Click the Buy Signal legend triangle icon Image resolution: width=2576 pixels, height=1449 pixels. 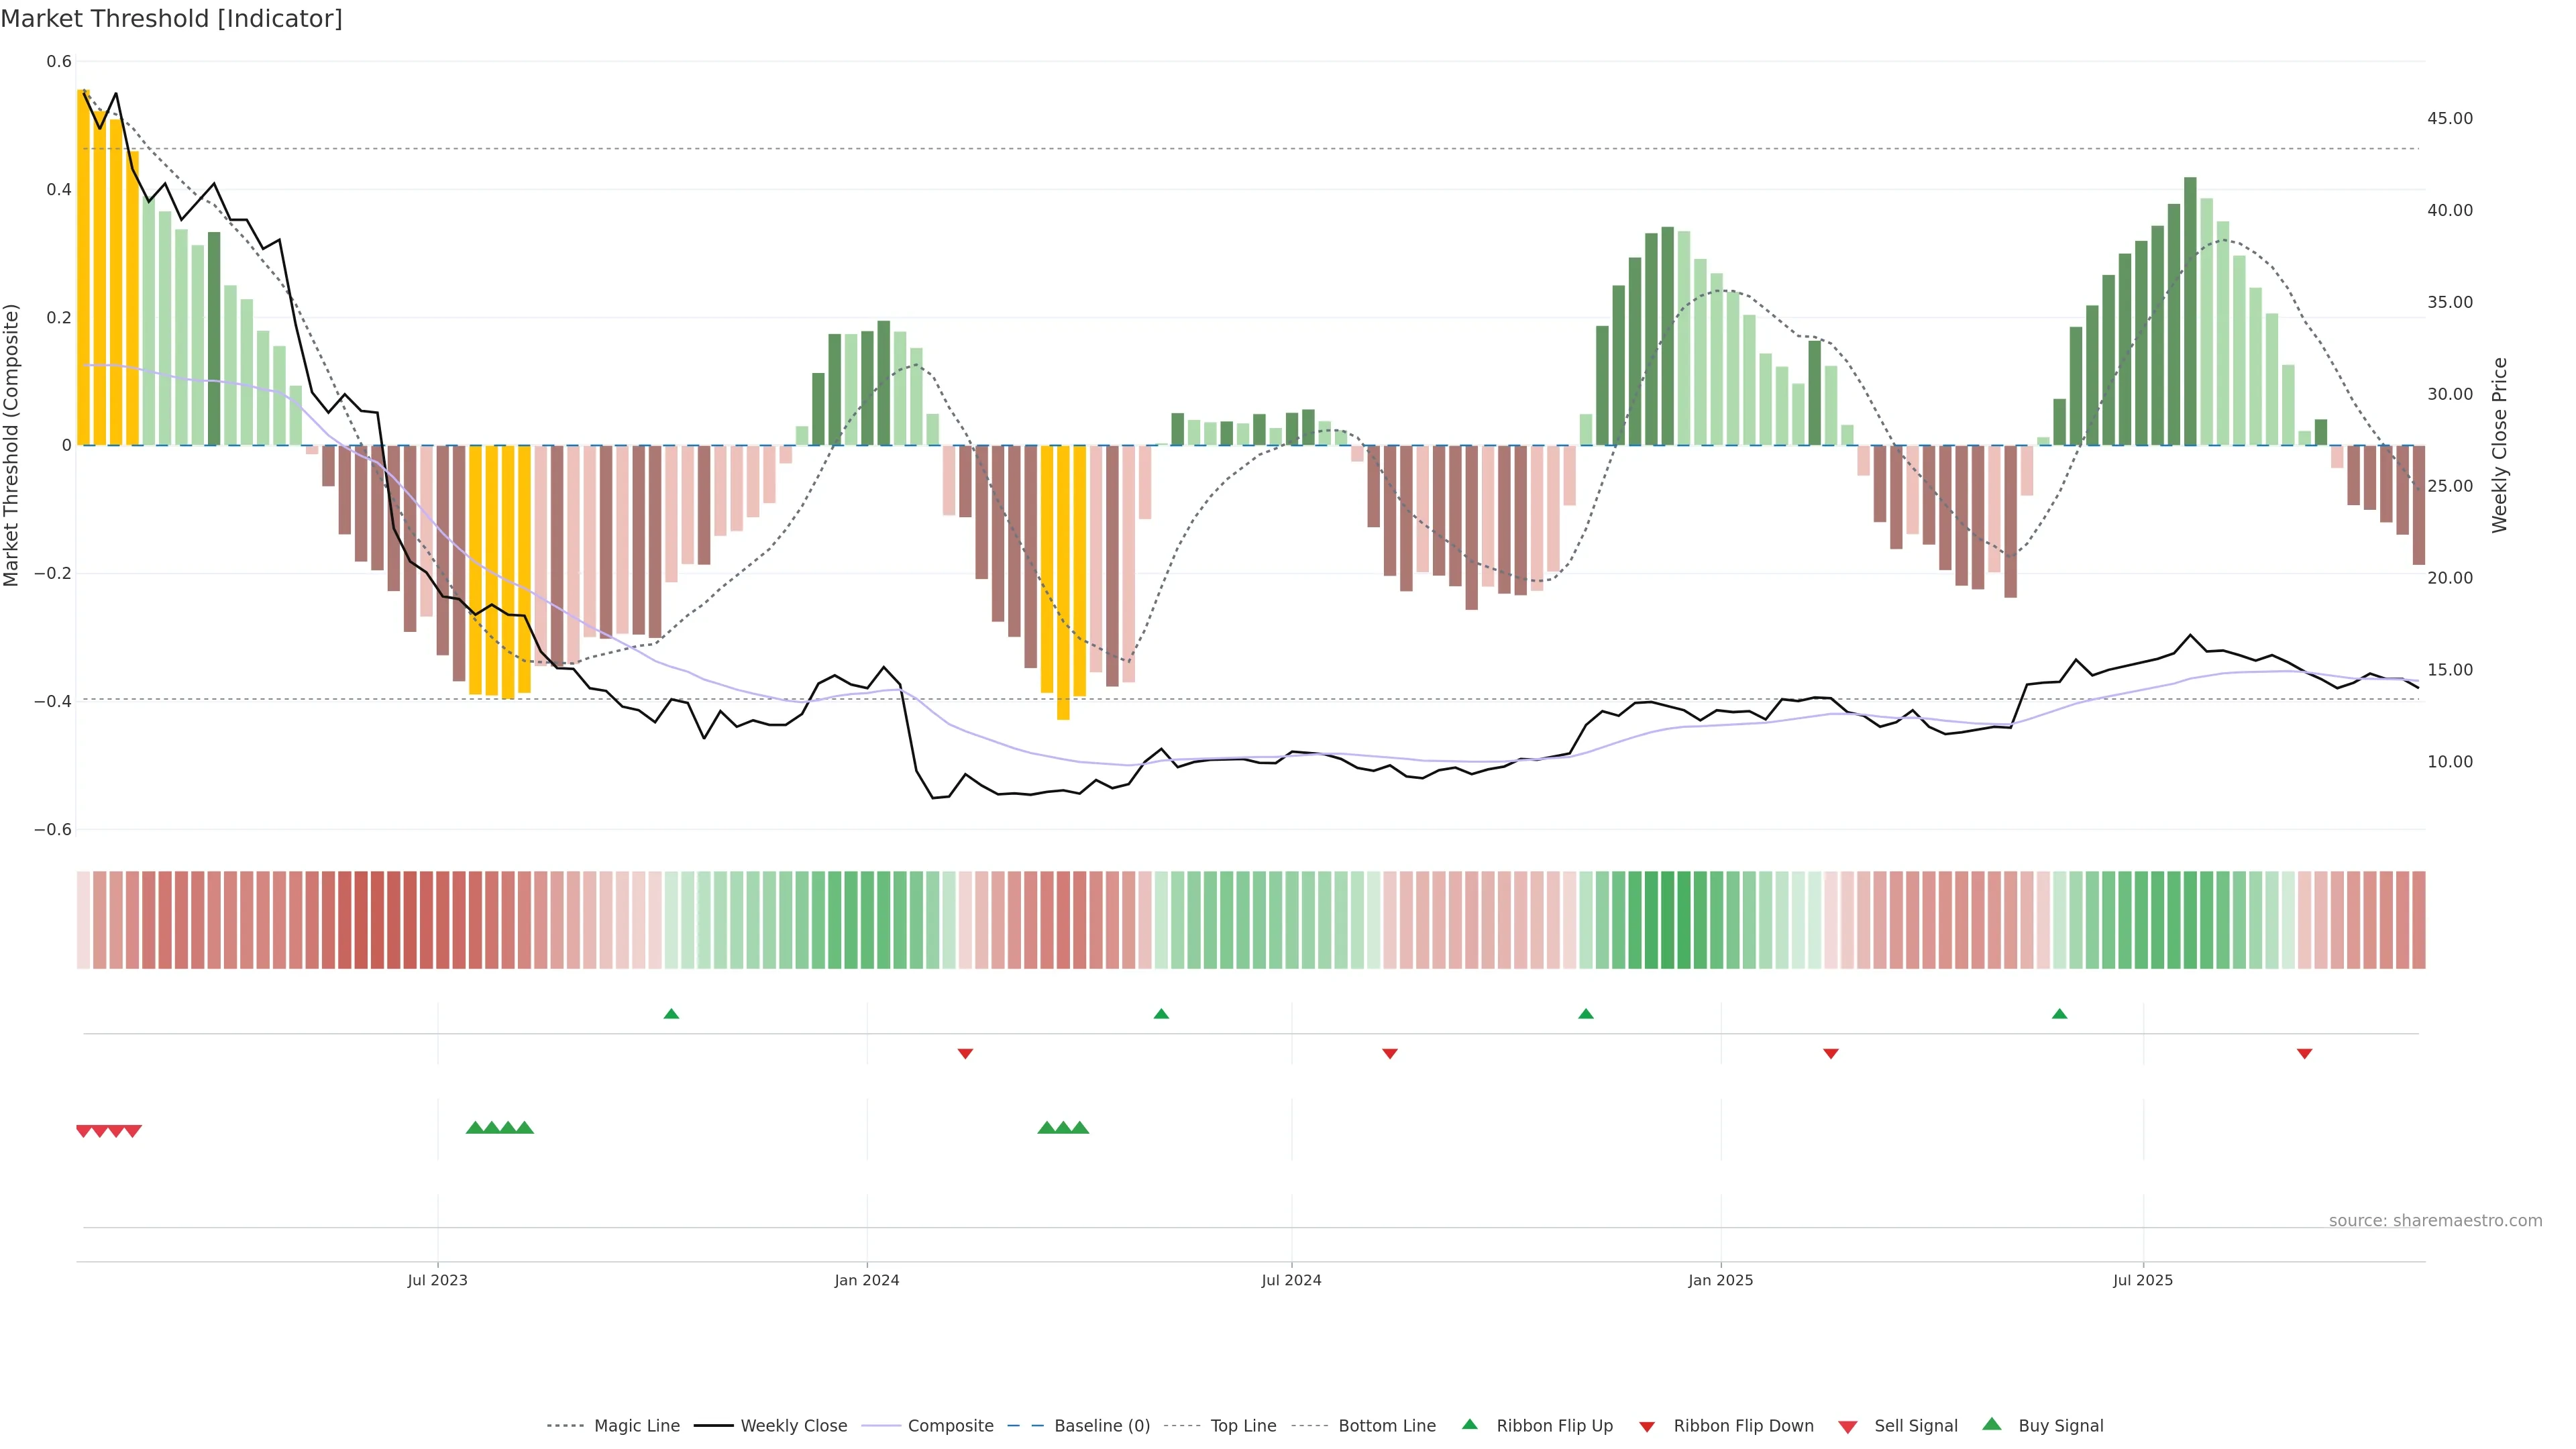pos(1991,1424)
